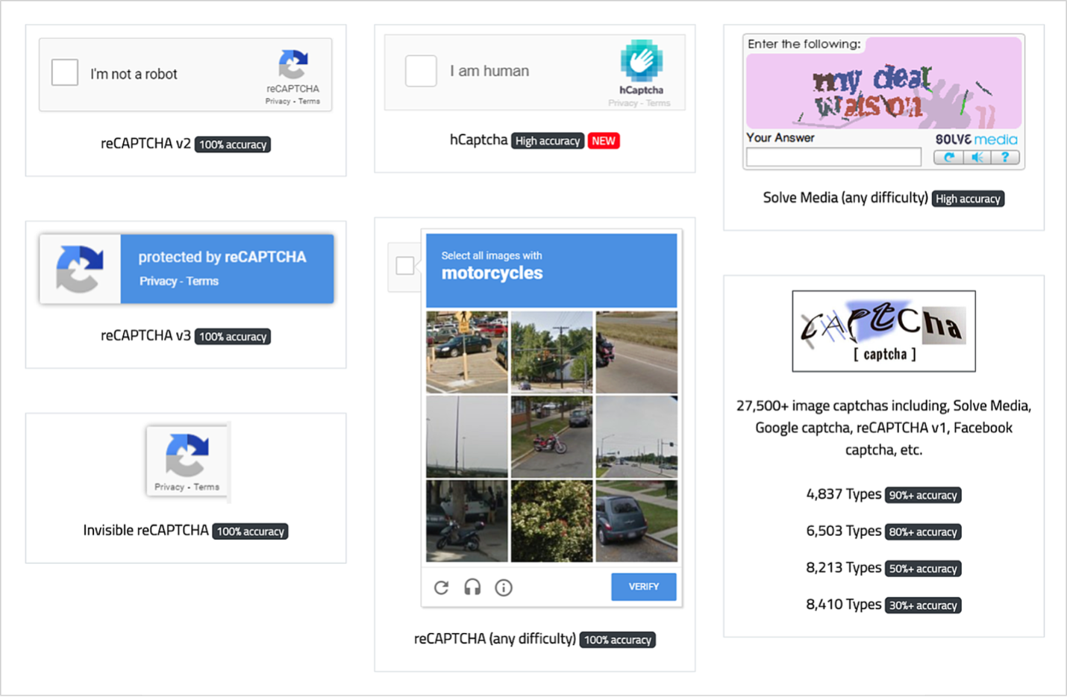Reload the motorcycle image challenge
This screenshot has height=698, width=1067.
coord(441,588)
